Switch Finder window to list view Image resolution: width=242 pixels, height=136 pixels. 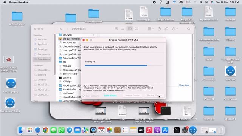[123, 29]
